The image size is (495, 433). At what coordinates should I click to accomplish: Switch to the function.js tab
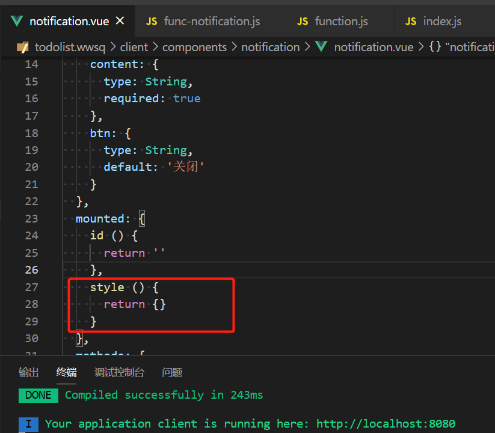pyautogui.click(x=341, y=22)
